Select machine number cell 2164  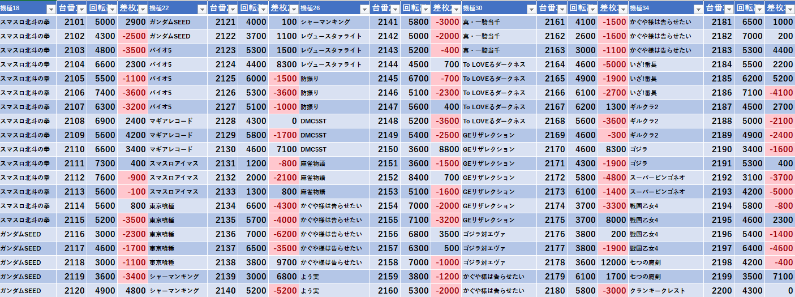(552, 64)
